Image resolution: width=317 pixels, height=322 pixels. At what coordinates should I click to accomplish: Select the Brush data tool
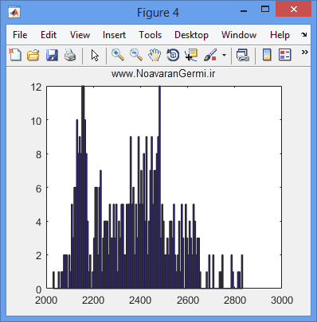coord(210,55)
